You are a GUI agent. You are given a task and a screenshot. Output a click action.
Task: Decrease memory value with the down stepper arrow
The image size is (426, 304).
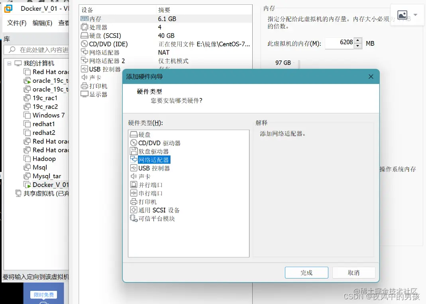point(358,46)
